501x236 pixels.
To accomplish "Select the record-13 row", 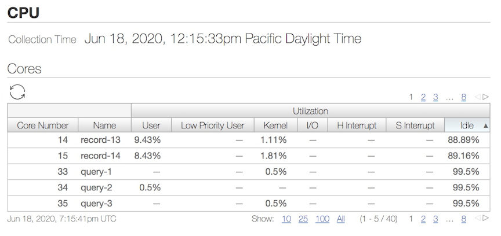I will 249,139.
